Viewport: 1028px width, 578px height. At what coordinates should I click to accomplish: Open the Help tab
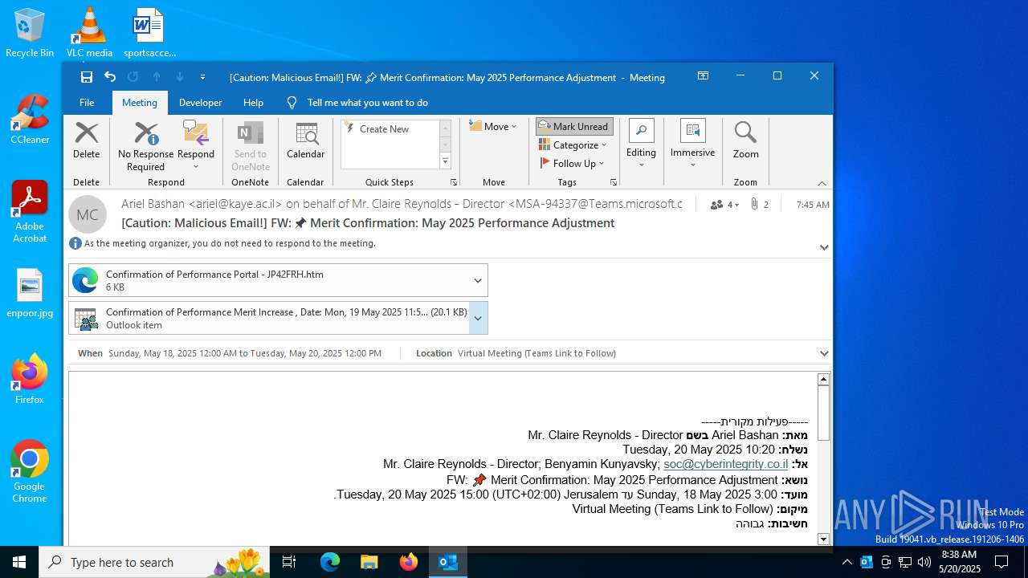[253, 103]
